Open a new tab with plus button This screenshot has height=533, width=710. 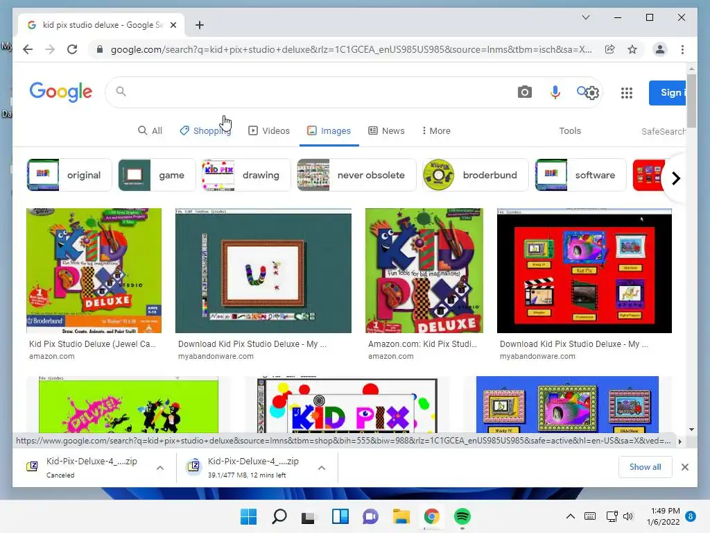(x=199, y=25)
